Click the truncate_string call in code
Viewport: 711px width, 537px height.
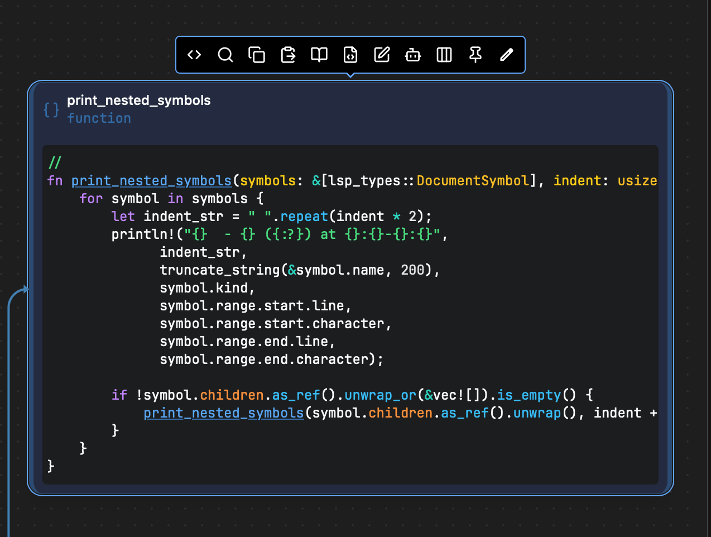point(219,270)
